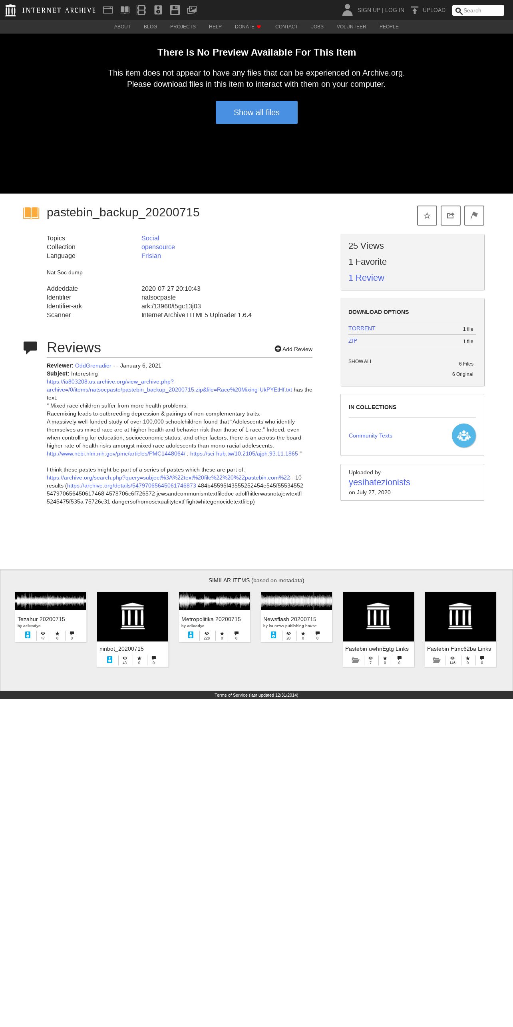Screen dimensions: 513x1027
Task: Open the CONTACT menu item
Action: tap(286, 27)
